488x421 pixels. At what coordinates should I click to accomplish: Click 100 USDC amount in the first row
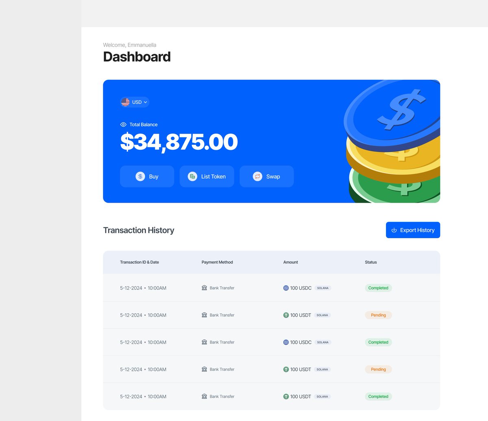coord(301,288)
